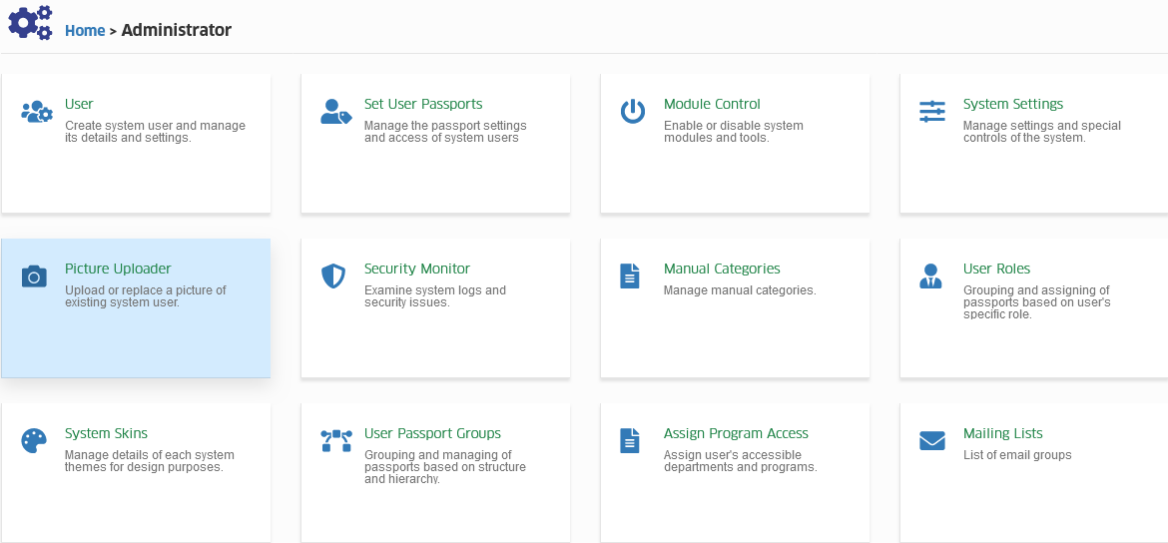Open the User title link

pyautogui.click(x=79, y=104)
